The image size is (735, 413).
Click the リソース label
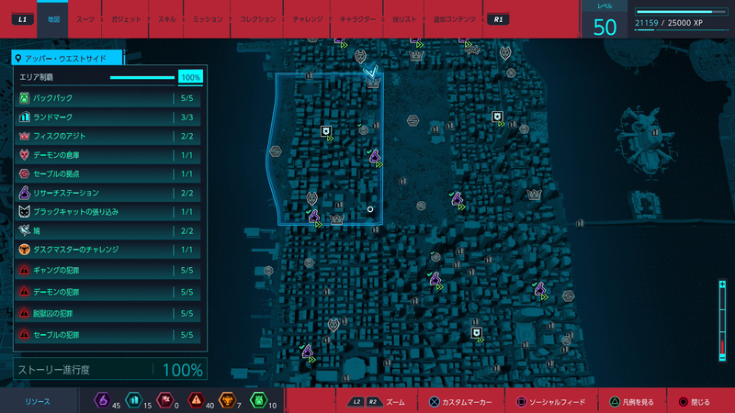coord(38,402)
